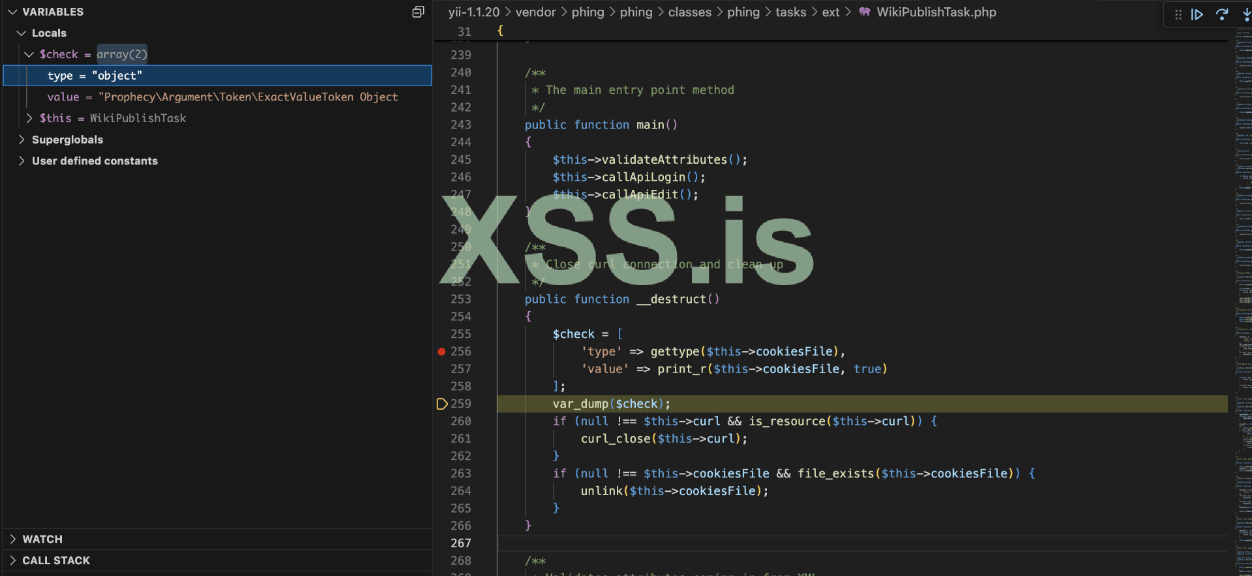Click the $this->callApiLogin() call
1252x576 pixels.
coord(629,177)
